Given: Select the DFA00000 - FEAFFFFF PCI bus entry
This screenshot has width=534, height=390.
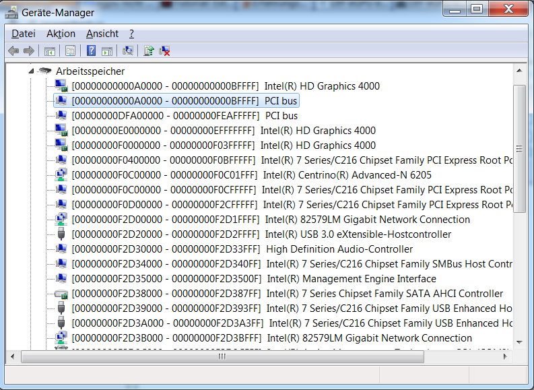Looking at the screenshot, I should [185, 116].
